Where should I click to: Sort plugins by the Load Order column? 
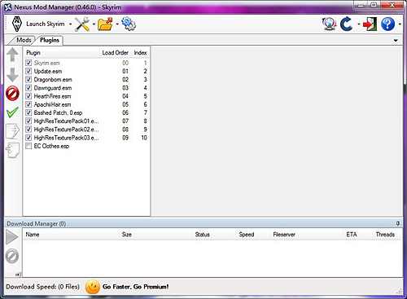[x=115, y=53]
